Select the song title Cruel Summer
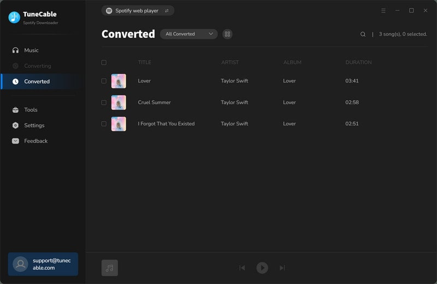 (x=154, y=102)
